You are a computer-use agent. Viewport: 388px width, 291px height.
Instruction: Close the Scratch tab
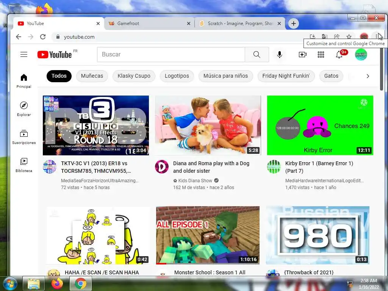pos(279,23)
